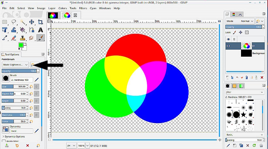Swap foreground and background colors

click(x=25, y=44)
